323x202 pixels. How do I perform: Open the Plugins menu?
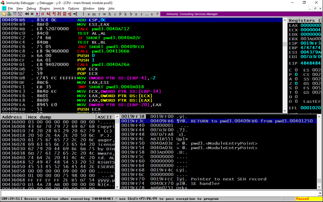pos(45,8)
